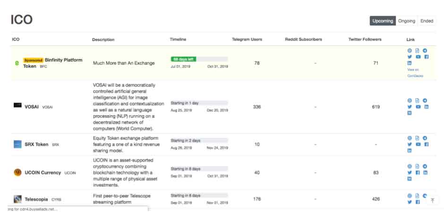The width and height of the screenshot is (444, 218).
Task: Open UCOIN Currency Telegram icon
Action: click(425, 167)
